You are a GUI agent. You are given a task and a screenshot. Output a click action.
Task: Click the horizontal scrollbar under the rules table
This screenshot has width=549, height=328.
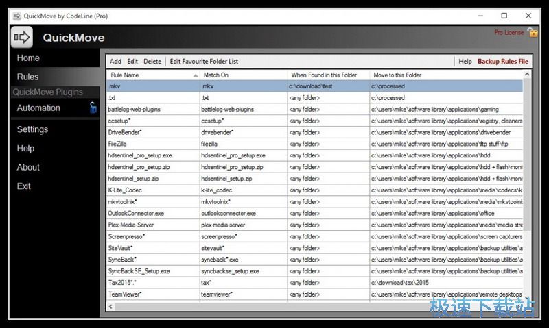tap(316, 306)
